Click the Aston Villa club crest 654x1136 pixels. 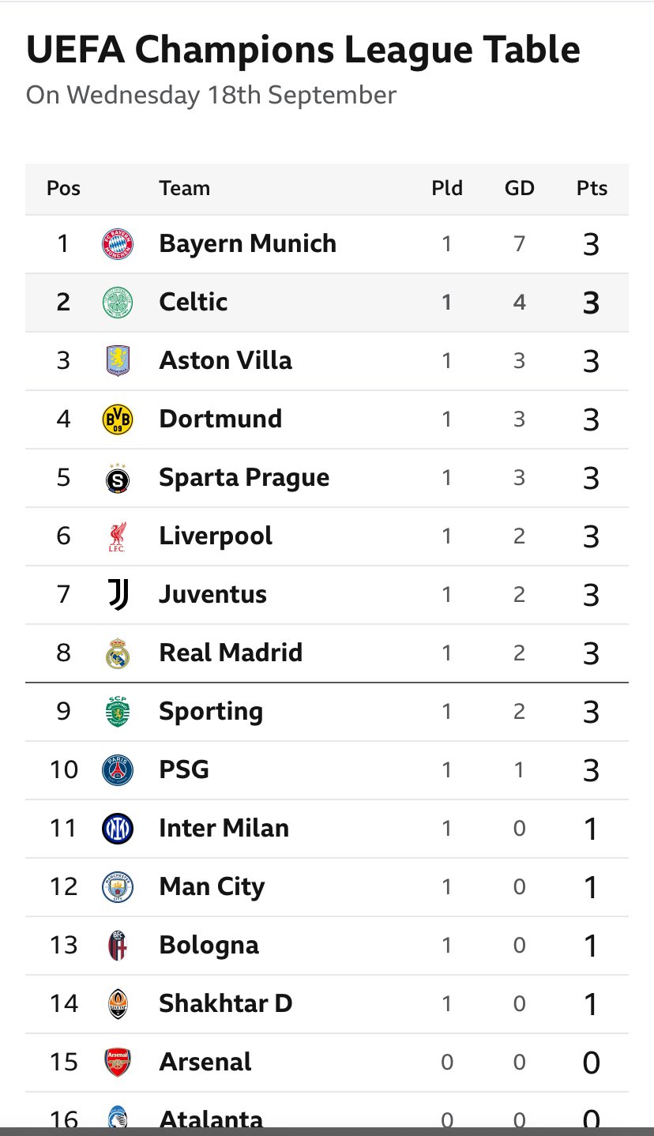(118, 361)
